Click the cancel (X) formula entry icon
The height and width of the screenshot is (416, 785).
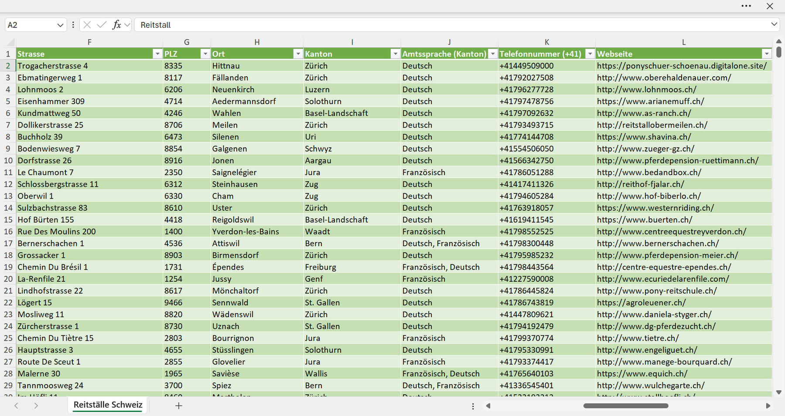pos(87,25)
